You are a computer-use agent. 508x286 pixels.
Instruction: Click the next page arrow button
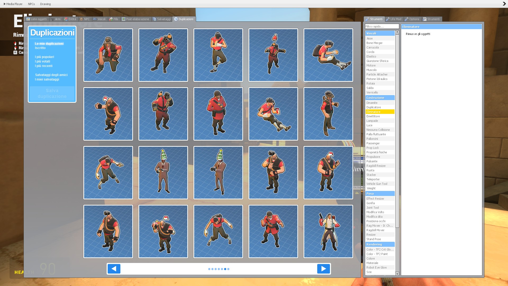point(323,269)
